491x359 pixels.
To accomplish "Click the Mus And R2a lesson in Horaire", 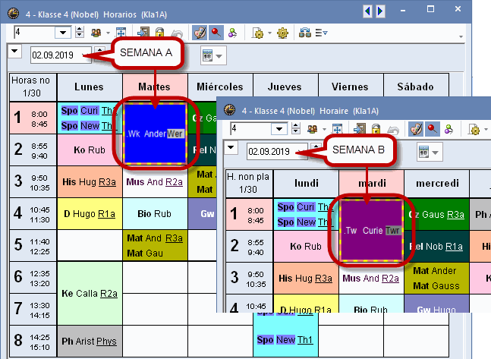I will [x=371, y=279].
